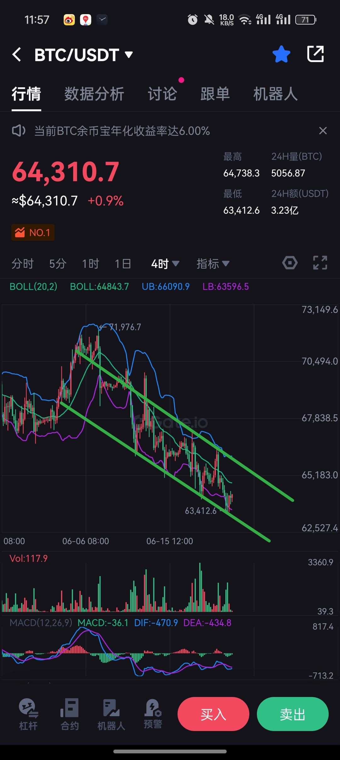Viewport: 340px width, 760px height.
Task: Switch to the 行情 tab
Action: (x=26, y=94)
